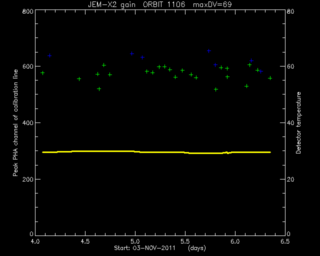This screenshot has width=320, height=256.
Task: Select the blue cross near 6.25 days
Action: [260, 71]
